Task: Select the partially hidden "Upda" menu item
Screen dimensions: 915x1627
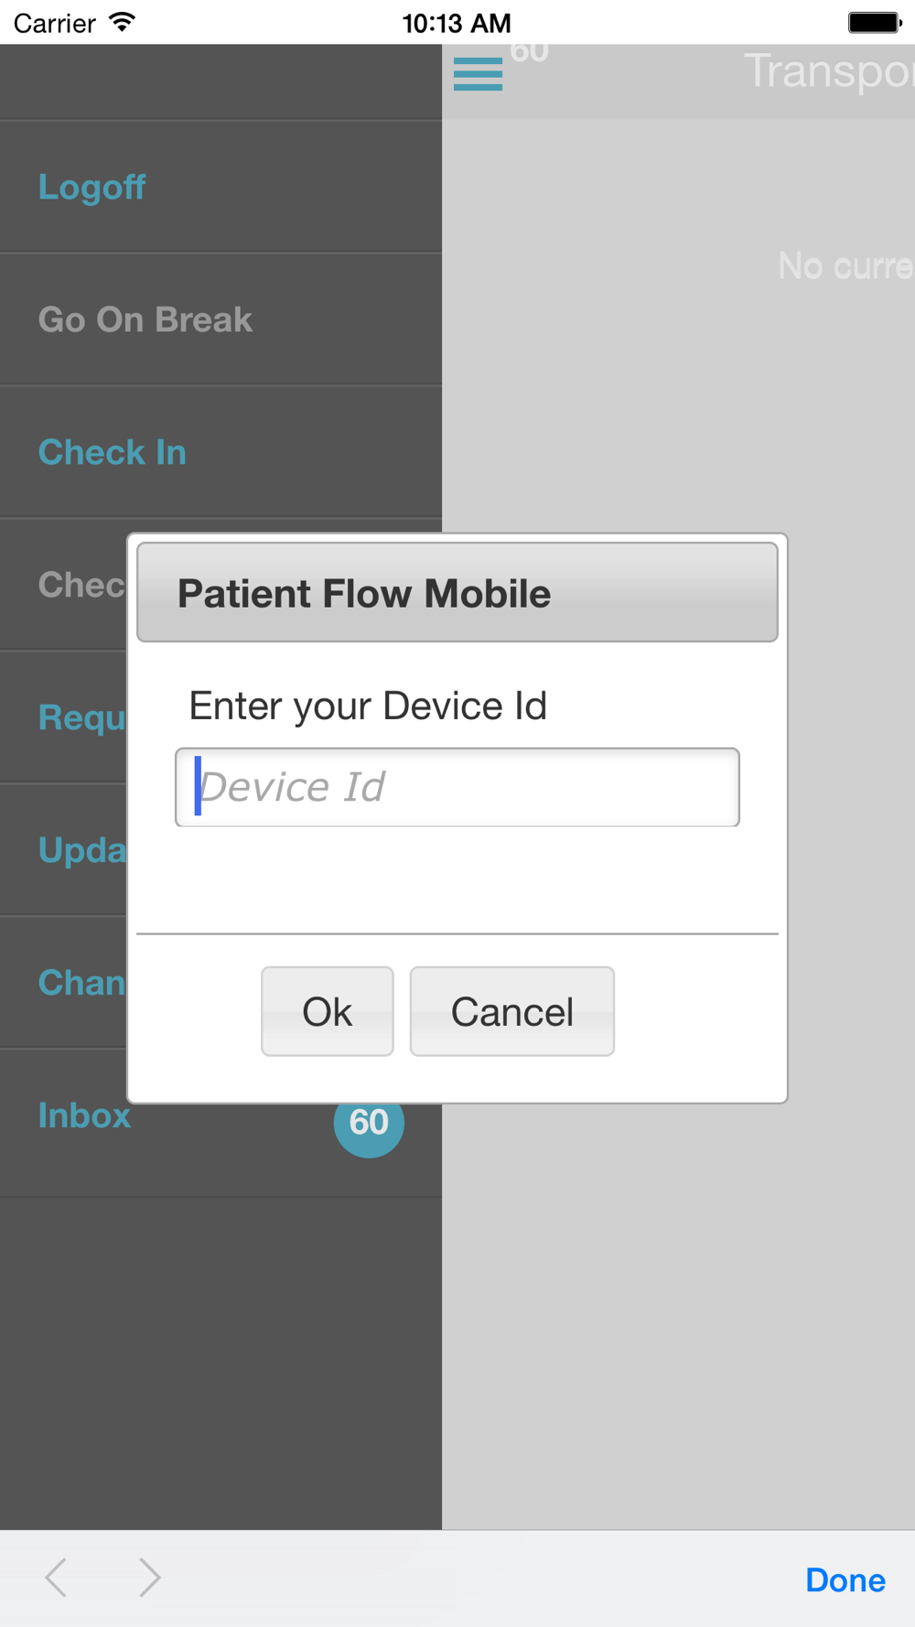Action: tap(81, 851)
